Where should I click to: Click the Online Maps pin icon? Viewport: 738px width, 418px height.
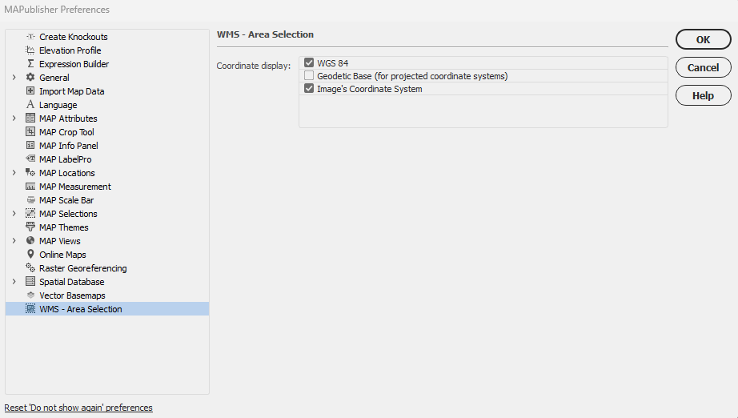(x=30, y=254)
